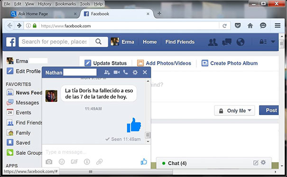
Task: Click the Facebook logo in blue header
Action: pos(11,42)
